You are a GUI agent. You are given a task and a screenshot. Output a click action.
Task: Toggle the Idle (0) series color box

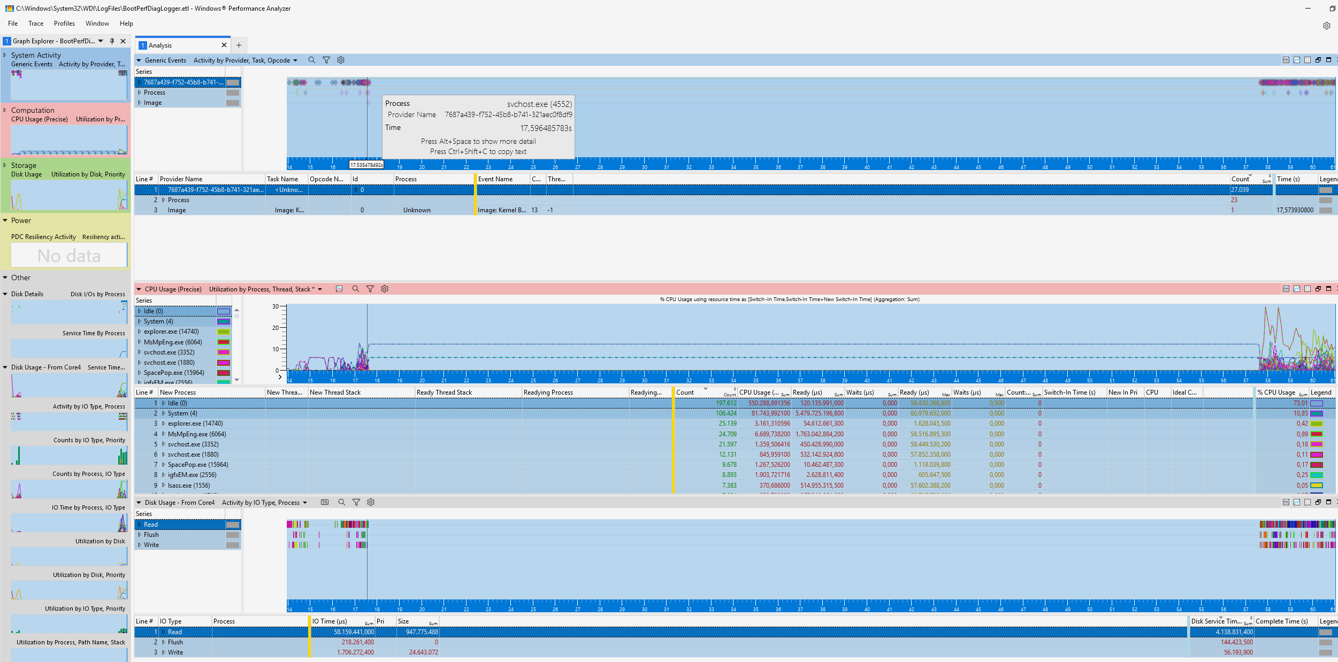point(224,311)
